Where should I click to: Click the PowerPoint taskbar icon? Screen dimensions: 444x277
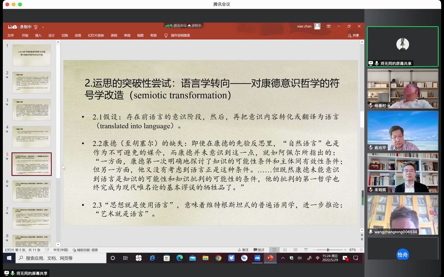[x=270, y=258]
